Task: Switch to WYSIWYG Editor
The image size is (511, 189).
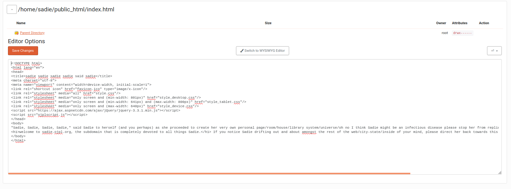Action: click(262, 51)
